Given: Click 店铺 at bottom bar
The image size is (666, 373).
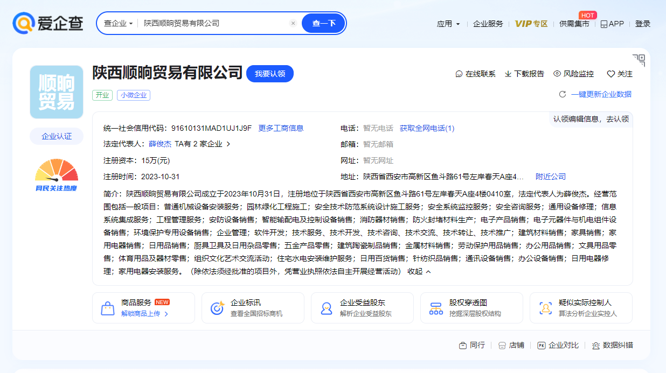Looking at the screenshot, I should pyautogui.click(x=511, y=345).
